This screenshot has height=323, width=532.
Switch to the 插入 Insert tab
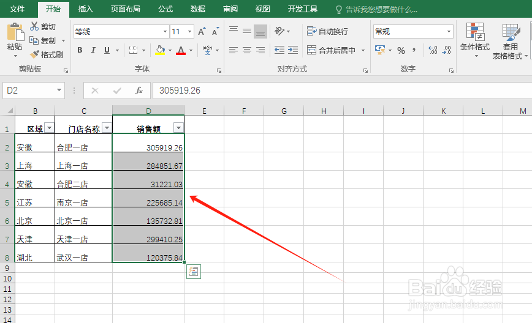(86, 9)
